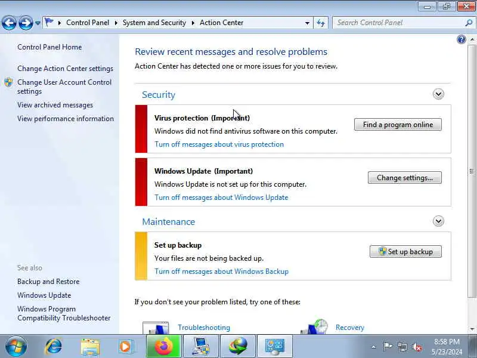The image size is (477, 358).
Task: Expand the arrow after System and Security breadcrumb
Action: pos(193,23)
